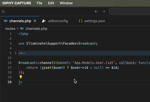
Task: Go forward with the right arrow
Action: coord(103,12)
